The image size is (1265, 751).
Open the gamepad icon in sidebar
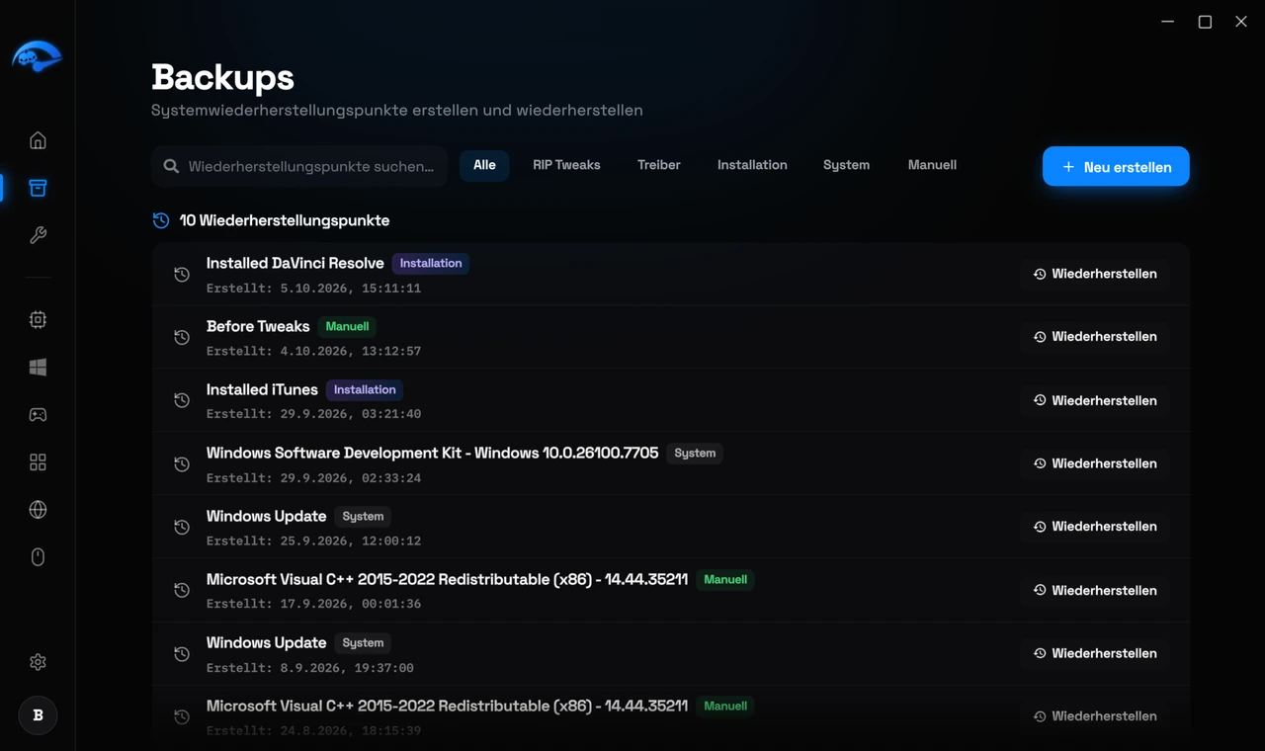(38, 414)
